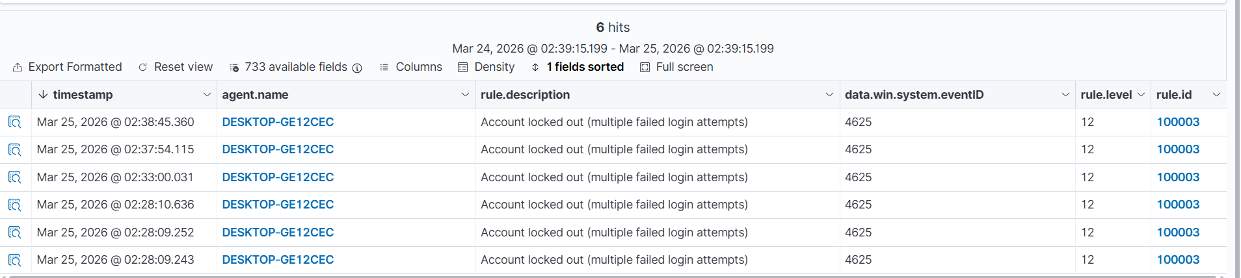This screenshot has height=278, width=1241.
Task: Expand the agent.name column menu
Action: (465, 95)
